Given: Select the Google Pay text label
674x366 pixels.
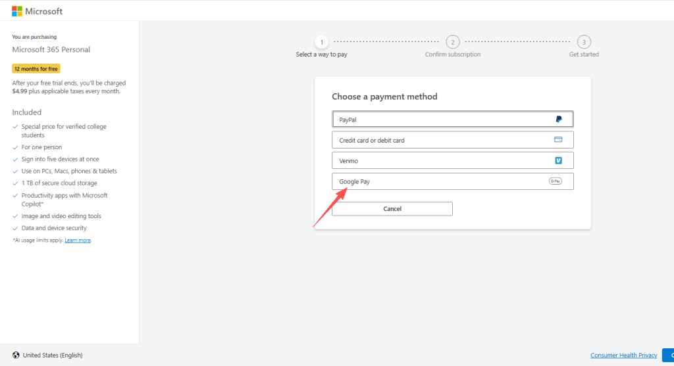Looking at the screenshot, I should coord(355,181).
